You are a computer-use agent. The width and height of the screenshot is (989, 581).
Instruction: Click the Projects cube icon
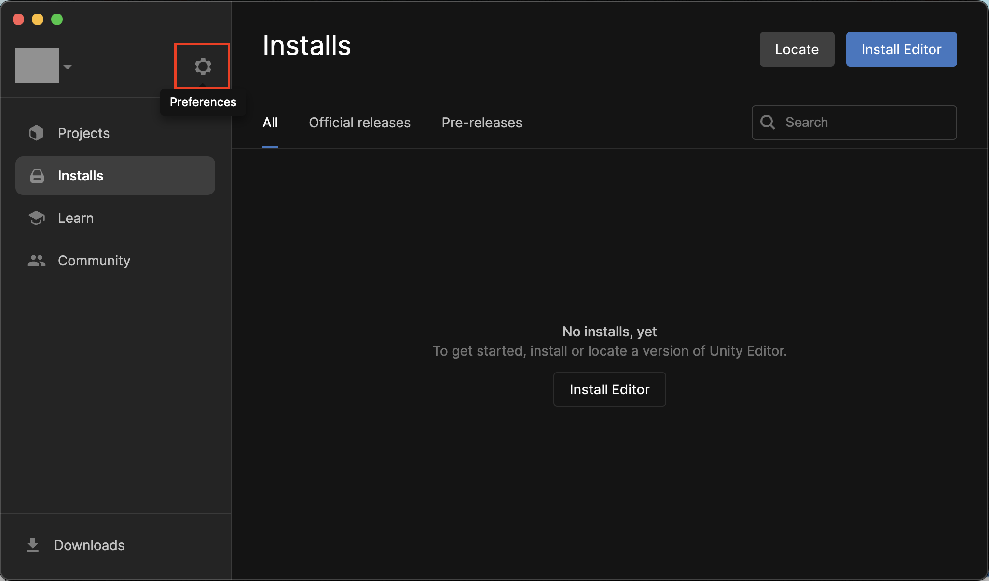[37, 133]
